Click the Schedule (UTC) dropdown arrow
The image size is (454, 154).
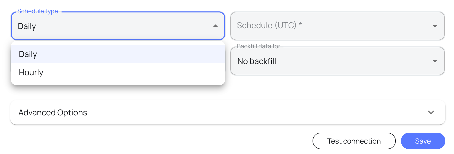tap(435, 26)
